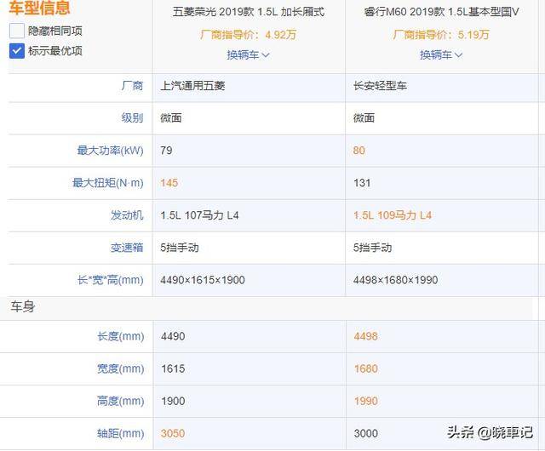Click the highlighted 3050 wheelbase value
Screen dimensions: 545x451
click(x=174, y=433)
